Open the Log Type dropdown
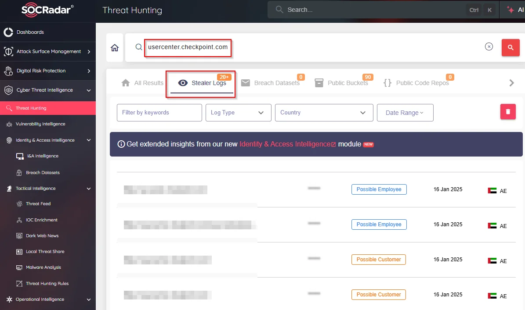This screenshot has height=310, width=525. click(239, 113)
